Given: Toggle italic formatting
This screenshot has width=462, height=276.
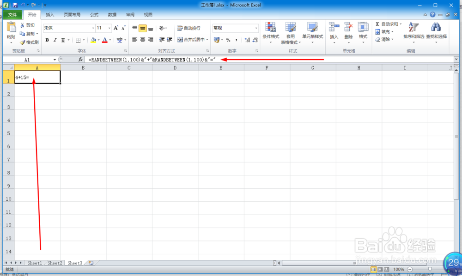Looking at the screenshot, I should (x=55, y=40).
